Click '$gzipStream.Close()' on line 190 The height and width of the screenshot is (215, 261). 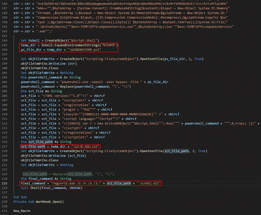pos(69,22)
